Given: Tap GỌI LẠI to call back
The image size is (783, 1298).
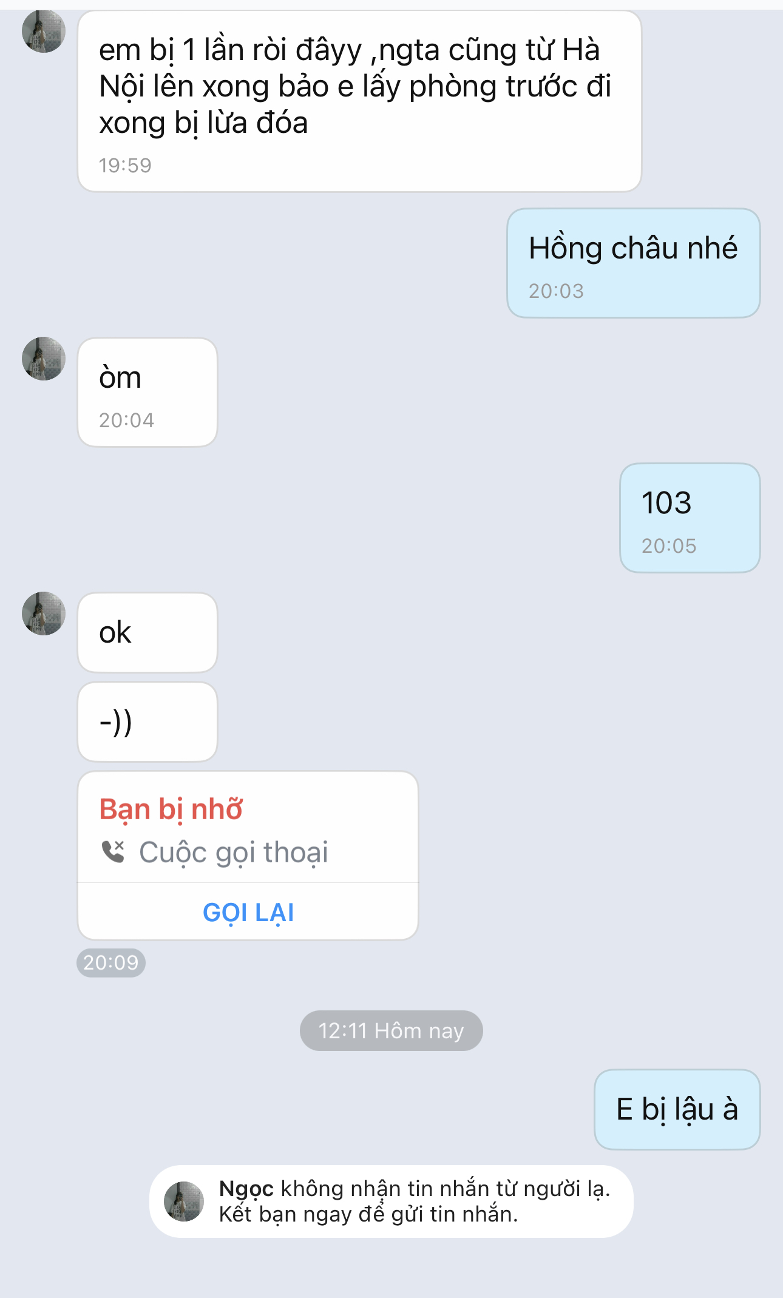Looking at the screenshot, I should (x=248, y=912).
